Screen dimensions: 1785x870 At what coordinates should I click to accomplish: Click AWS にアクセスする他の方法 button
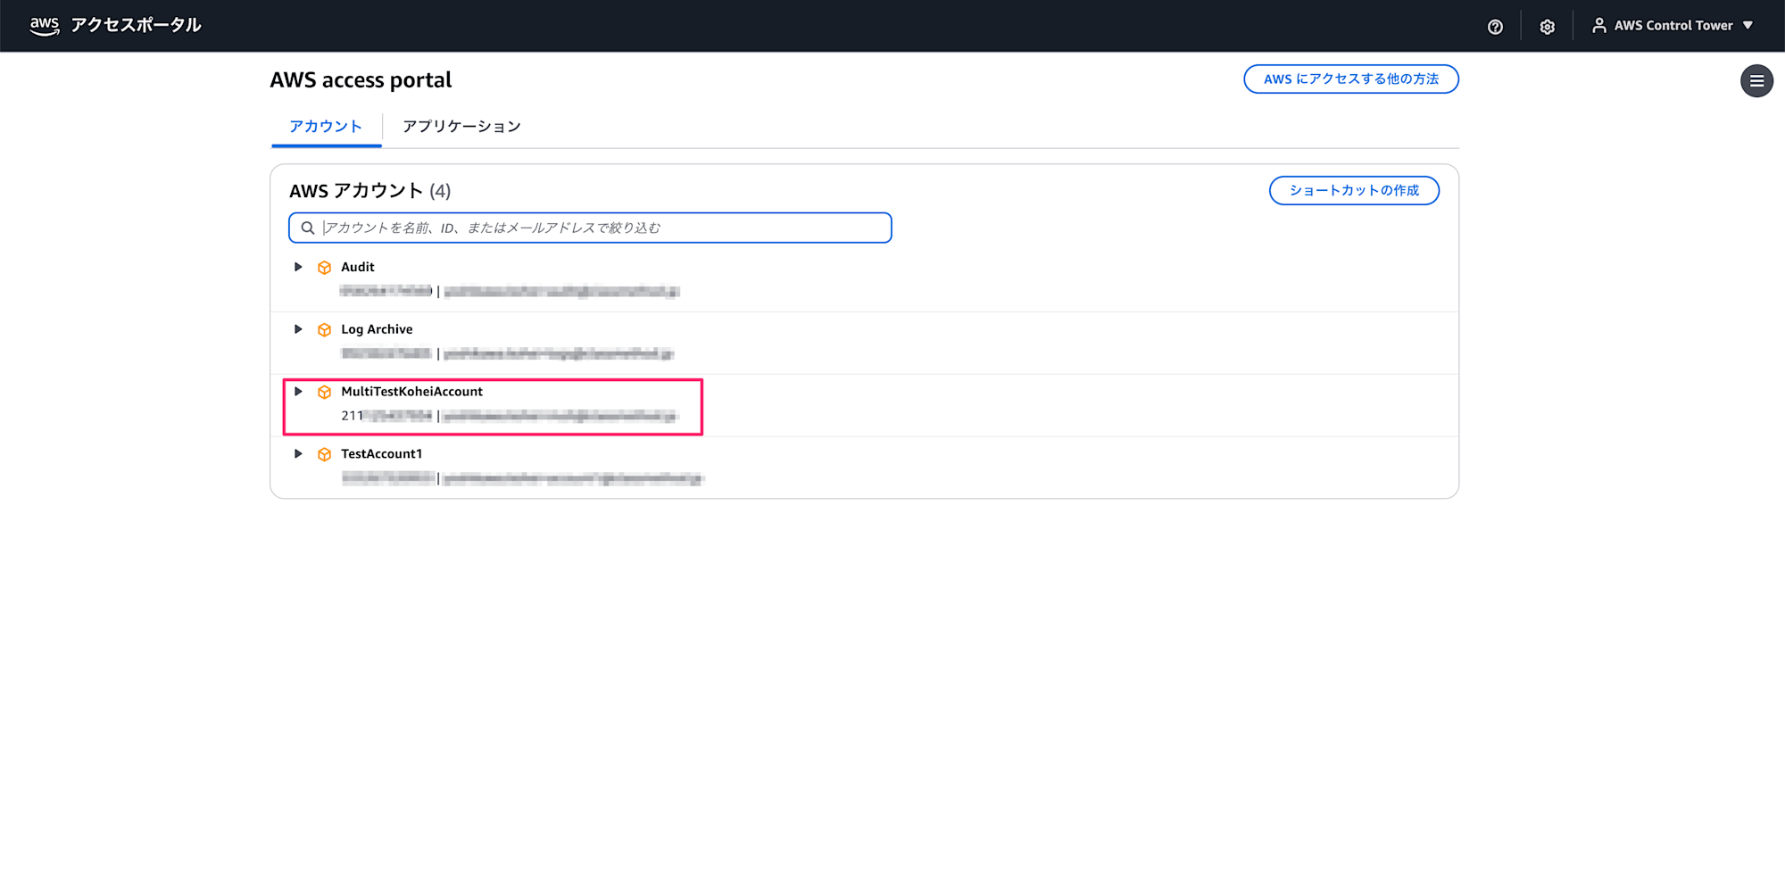[x=1351, y=79]
